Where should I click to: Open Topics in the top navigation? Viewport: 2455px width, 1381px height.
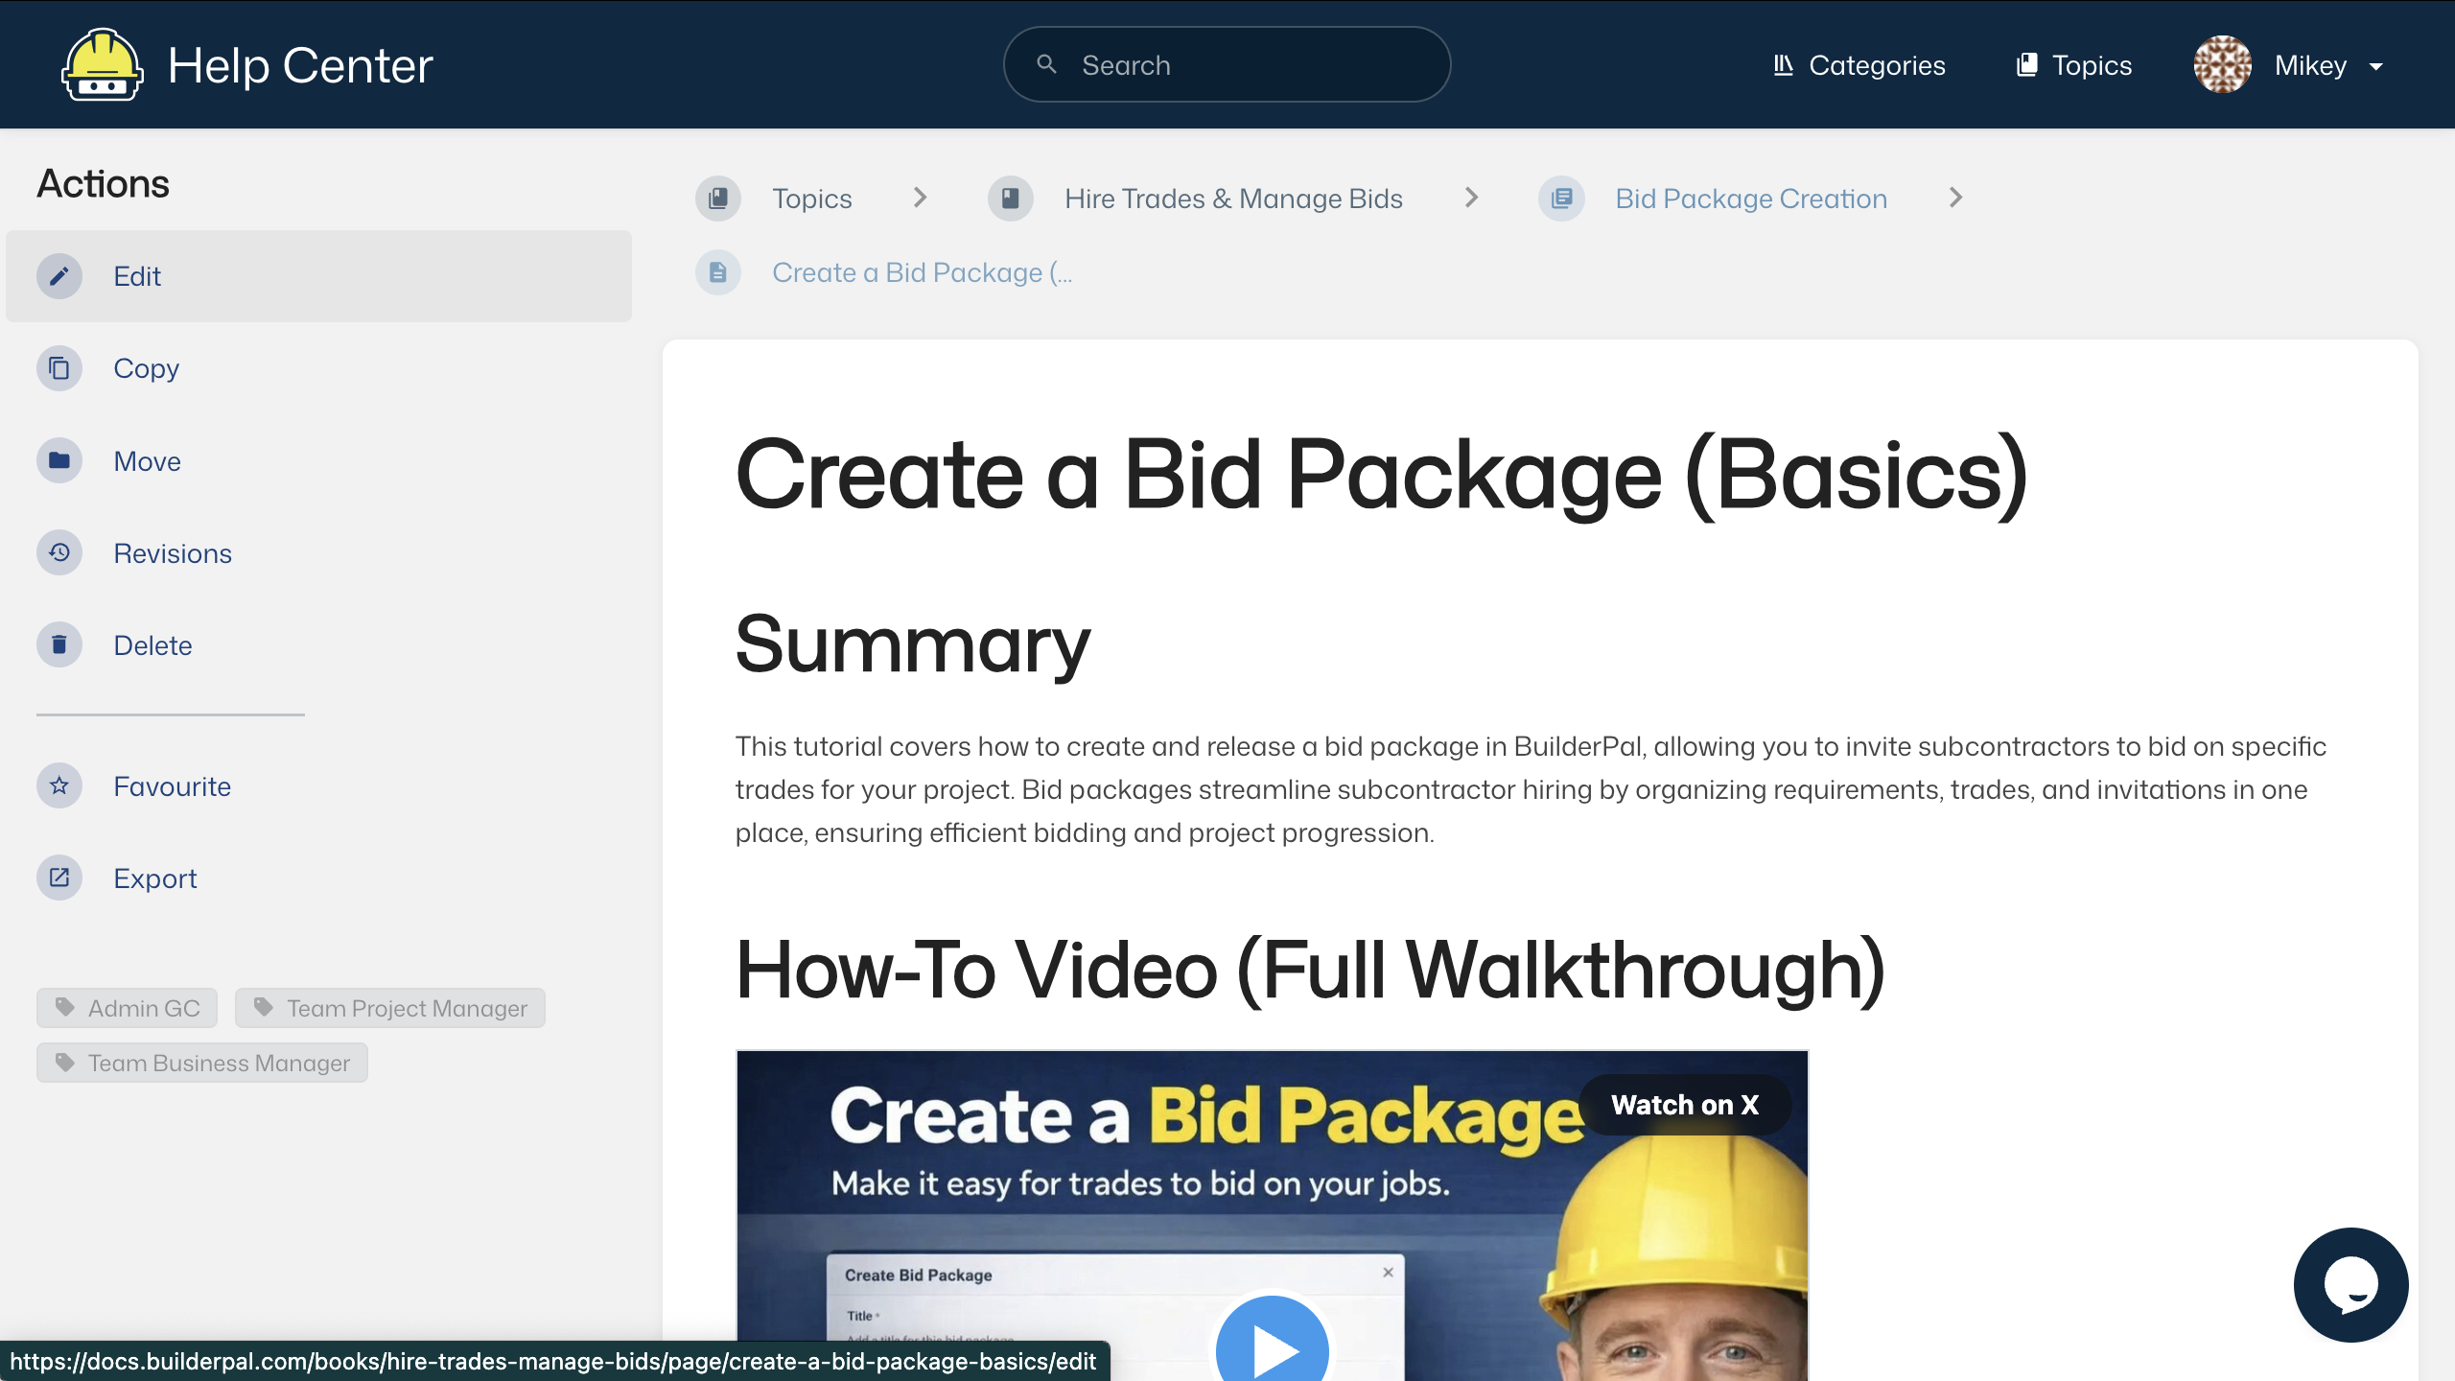click(x=2074, y=65)
